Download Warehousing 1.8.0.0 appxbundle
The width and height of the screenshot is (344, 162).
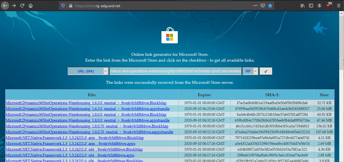88,120
